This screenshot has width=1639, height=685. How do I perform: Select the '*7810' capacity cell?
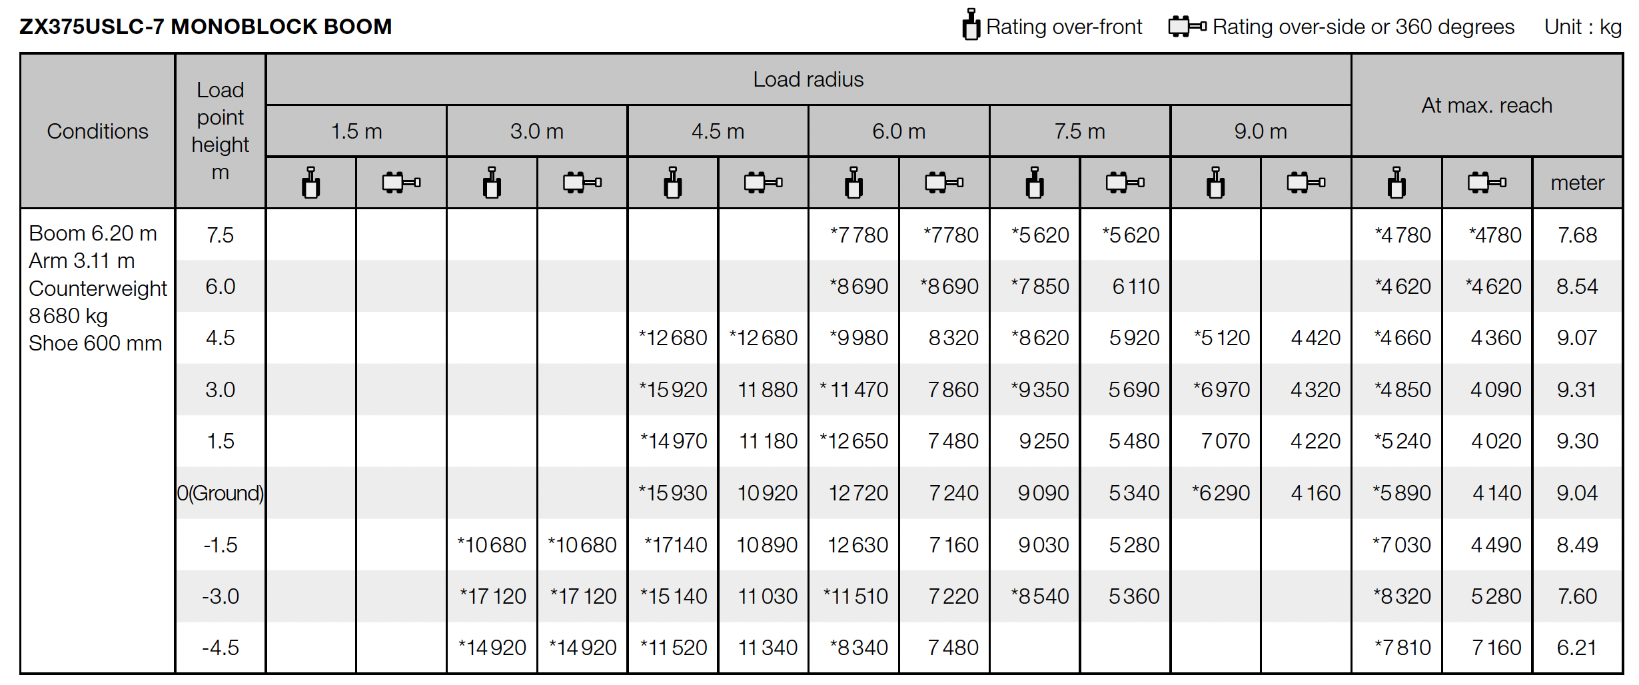point(1402,648)
